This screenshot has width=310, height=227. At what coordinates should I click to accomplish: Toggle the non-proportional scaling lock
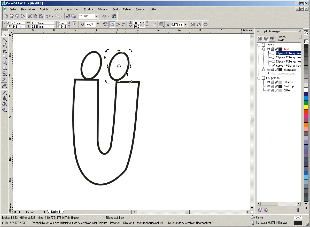(x=74, y=24)
